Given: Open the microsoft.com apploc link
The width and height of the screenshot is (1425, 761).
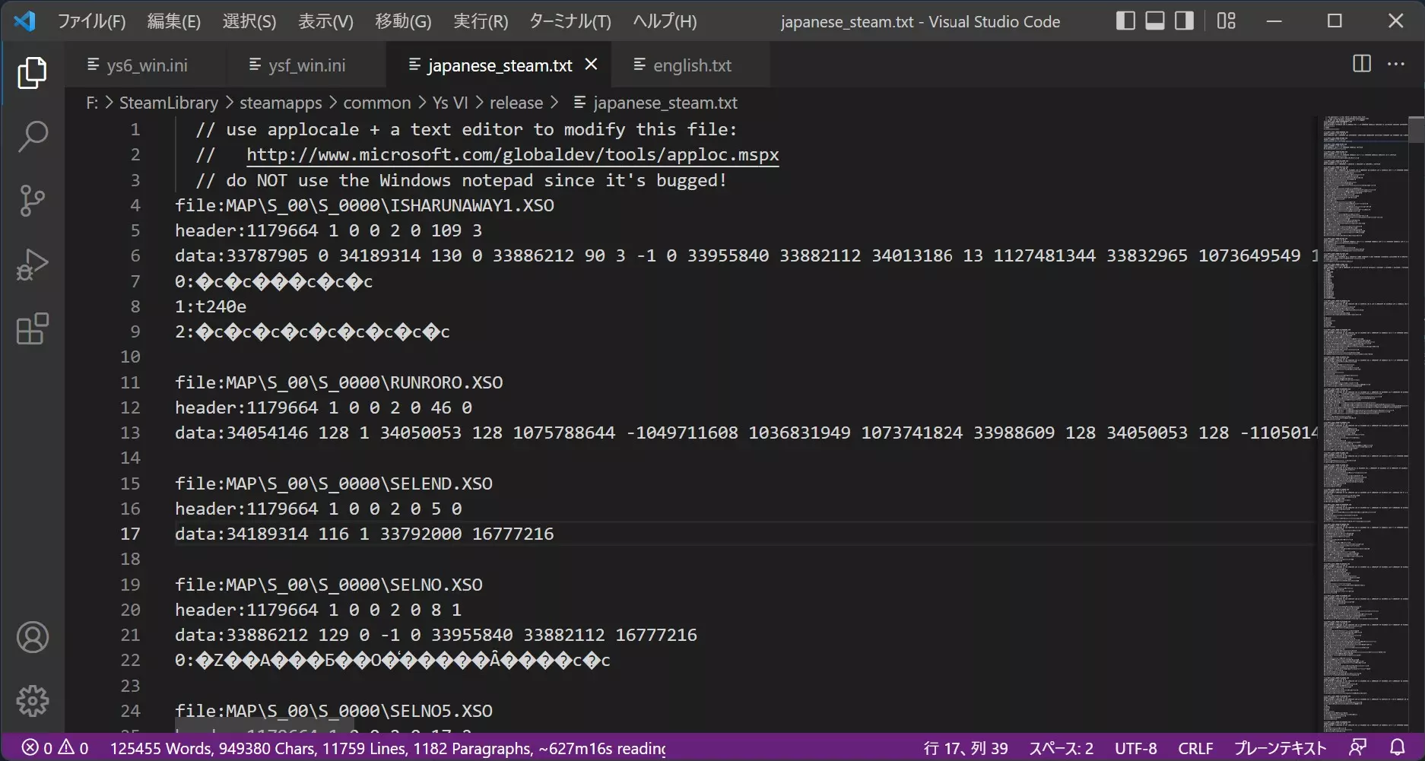Looking at the screenshot, I should 513,154.
